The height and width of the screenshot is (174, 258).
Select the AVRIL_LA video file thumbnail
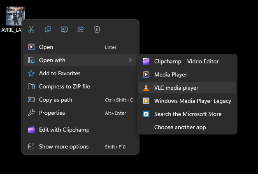(x=15, y=16)
